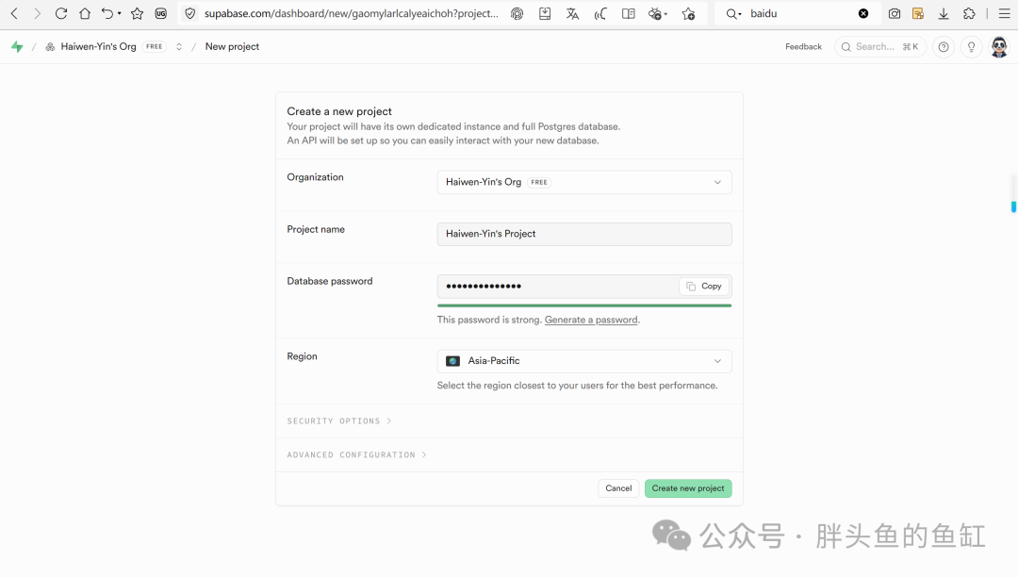Image resolution: width=1018 pixels, height=577 pixels.
Task: Click Create new project button
Action: (x=688, y=488)
